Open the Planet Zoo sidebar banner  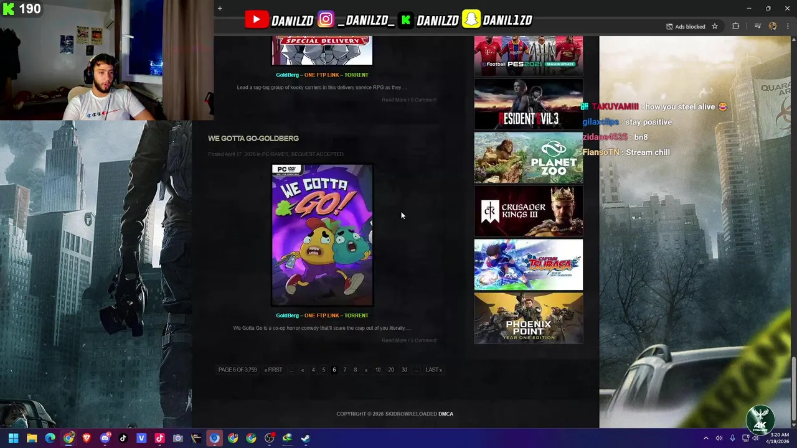click(x=529, y=157)
